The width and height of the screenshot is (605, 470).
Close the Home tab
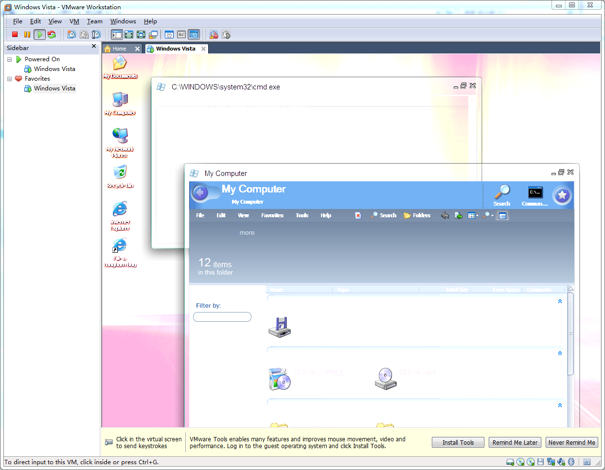pyautogui.click(x=137, y=49)
